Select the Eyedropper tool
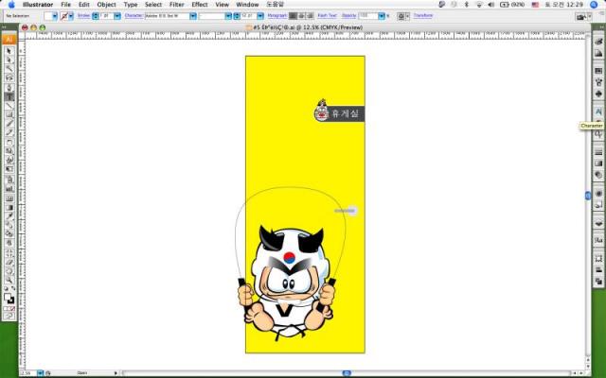The width and height of the screenshot is (606, 378). [x=9, y=216]
